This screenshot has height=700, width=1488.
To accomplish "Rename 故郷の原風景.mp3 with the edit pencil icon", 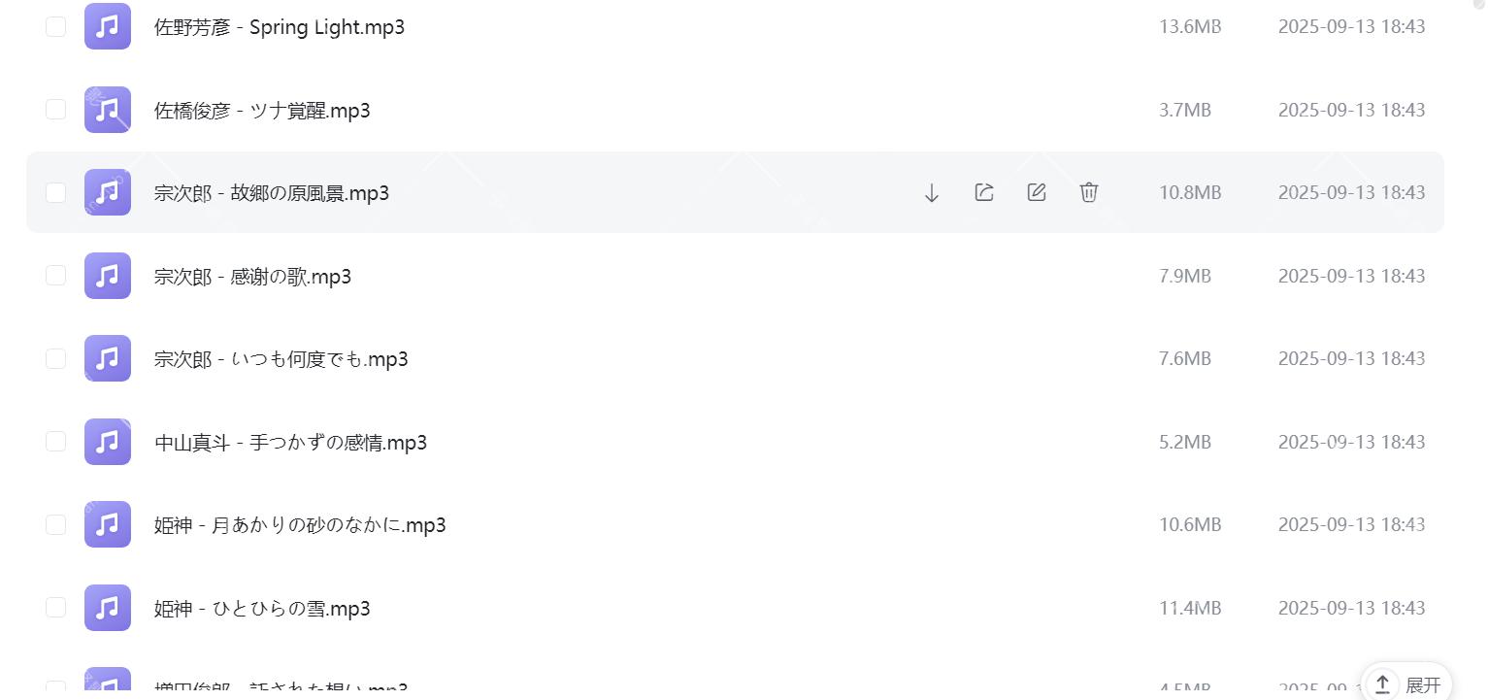I will 1036,192.
